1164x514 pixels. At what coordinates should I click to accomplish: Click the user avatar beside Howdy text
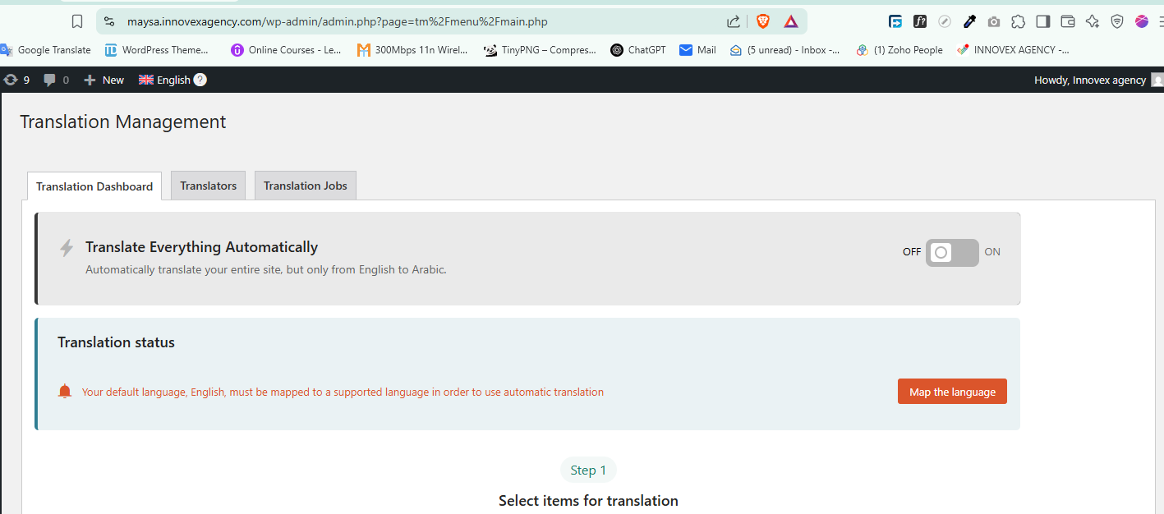coord(1157,80)
